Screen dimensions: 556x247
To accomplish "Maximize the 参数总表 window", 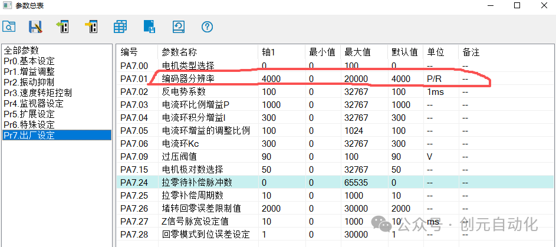I will point(517,5).
